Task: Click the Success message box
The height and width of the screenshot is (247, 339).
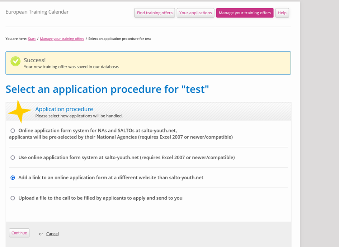Action: [x=148, y=63]
